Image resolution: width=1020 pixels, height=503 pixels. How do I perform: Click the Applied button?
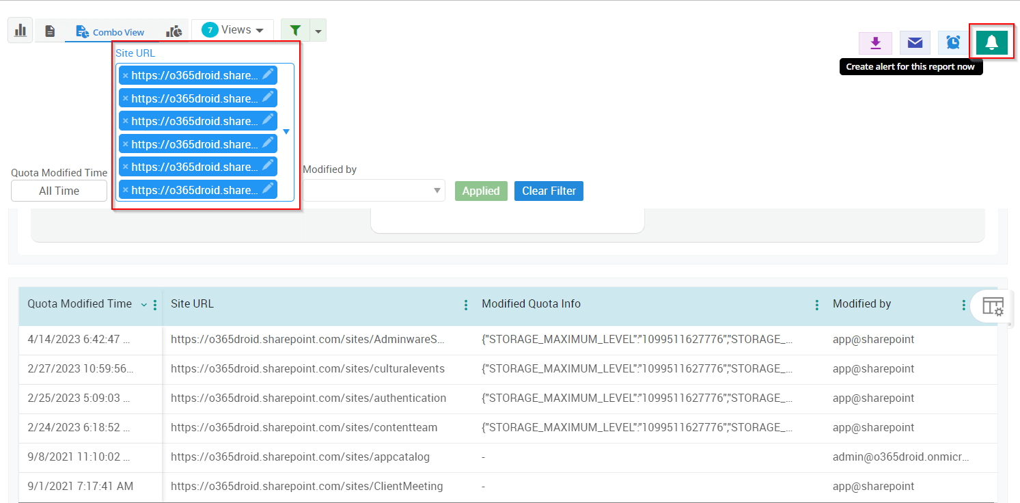click(481, 191)
